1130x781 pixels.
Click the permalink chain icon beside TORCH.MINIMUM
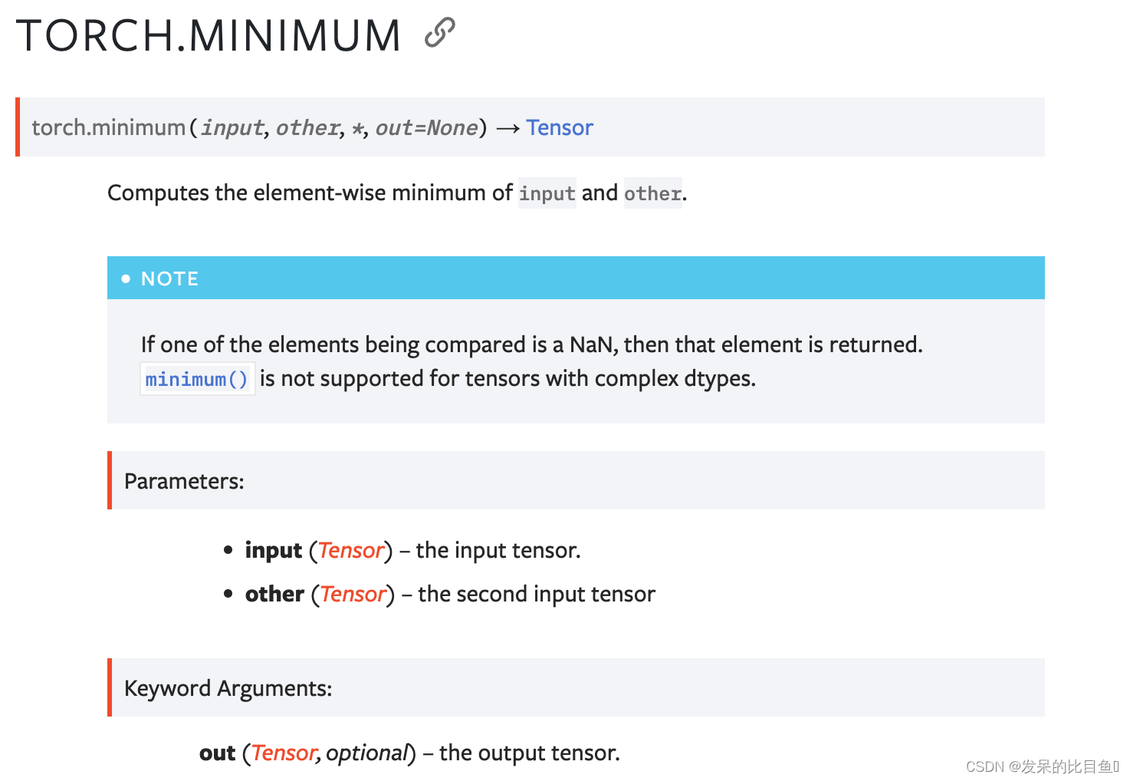[x=440, y=33]
